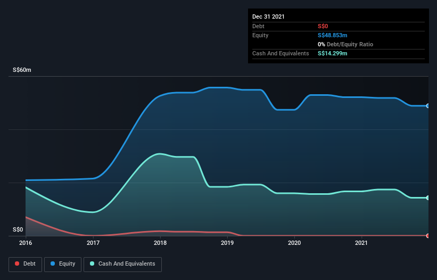This screenshot has height=280, width=437.
Task: Click the 0% Debt/Equity Ratio text
Action: pos(345,44)
